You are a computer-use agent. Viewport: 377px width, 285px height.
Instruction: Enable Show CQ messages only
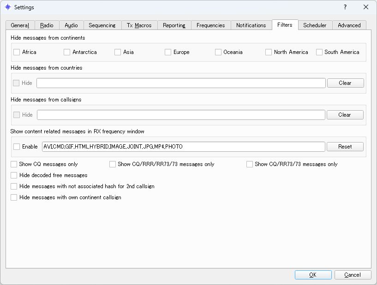(x=14, y=164)
